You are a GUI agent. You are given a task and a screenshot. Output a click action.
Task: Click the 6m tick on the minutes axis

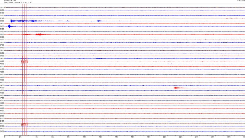[53, 137]
